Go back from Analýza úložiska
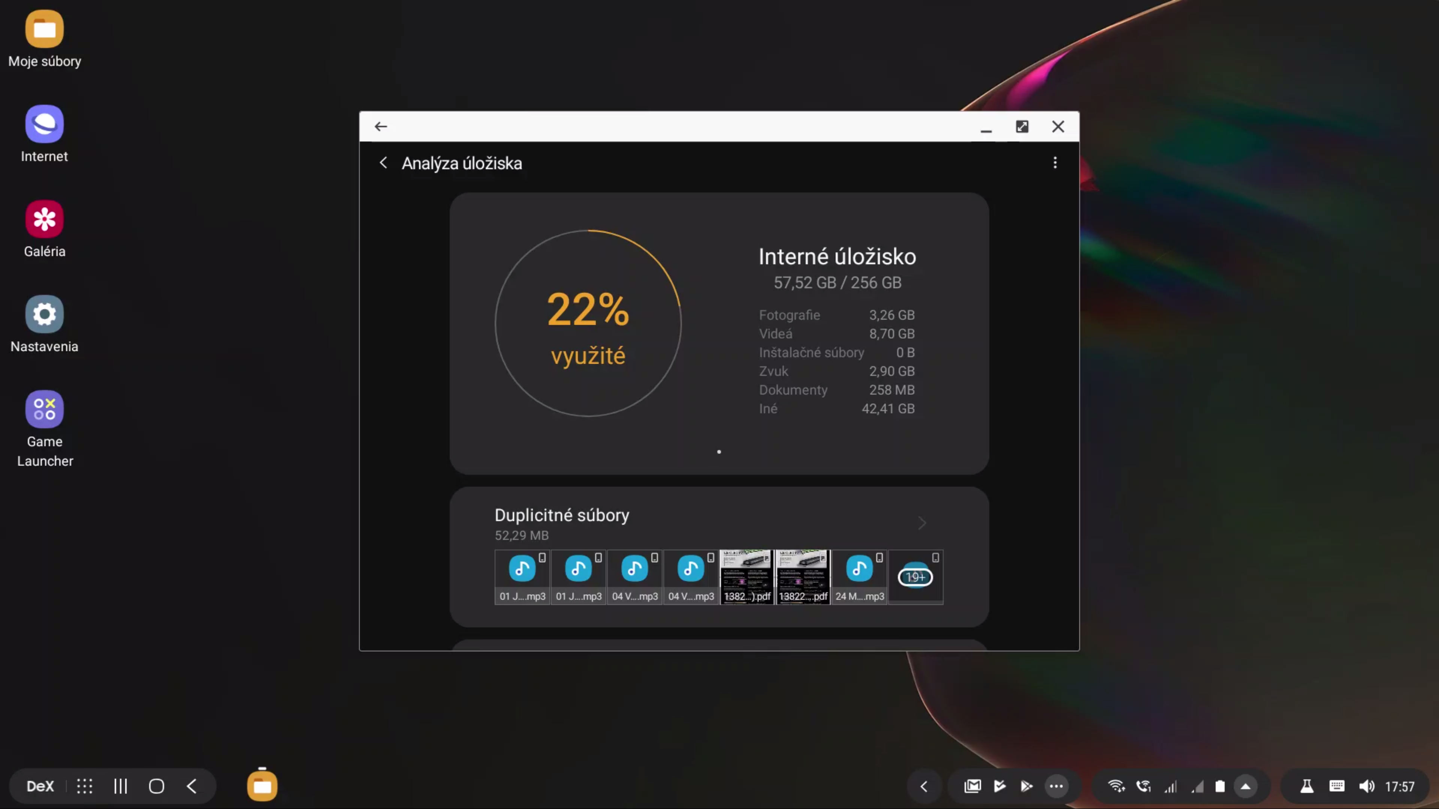This screenshot has width=1439, height=809. coord(383,163)
